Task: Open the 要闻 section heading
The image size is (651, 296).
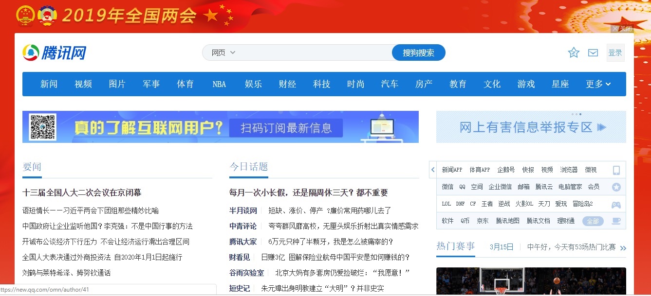Action: [x=32, y=167]
